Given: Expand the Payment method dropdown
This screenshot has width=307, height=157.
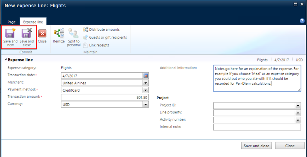Looking at the screenshot, I should tap(145, 90).
